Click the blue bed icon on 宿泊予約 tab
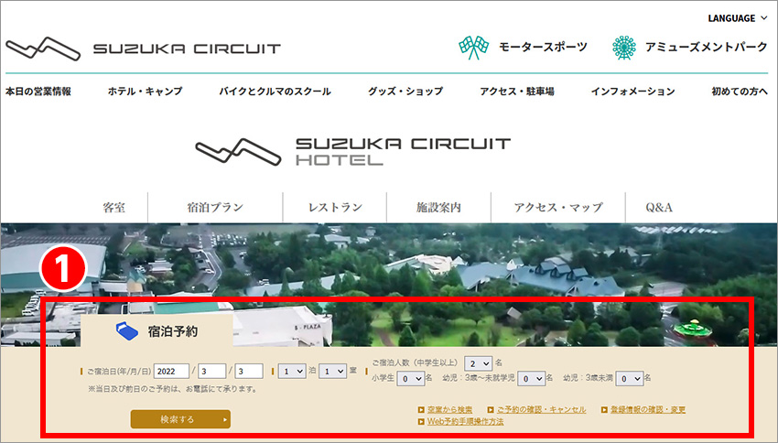The width and height of the screenshot is (778, 443). pos(127,331)
